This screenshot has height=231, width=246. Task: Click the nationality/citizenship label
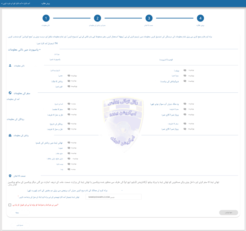coord(166,60)
